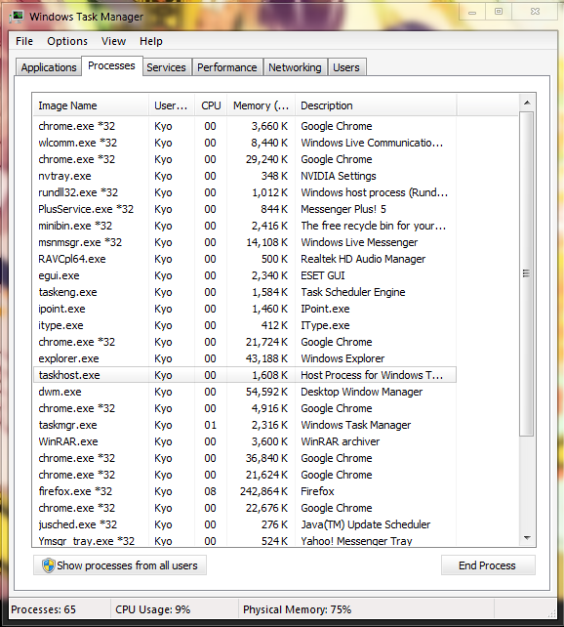The height and width of the screenshot is (627, 564).
Task: Sort processes by CPU column header
Action: click(x=211, y=105)
